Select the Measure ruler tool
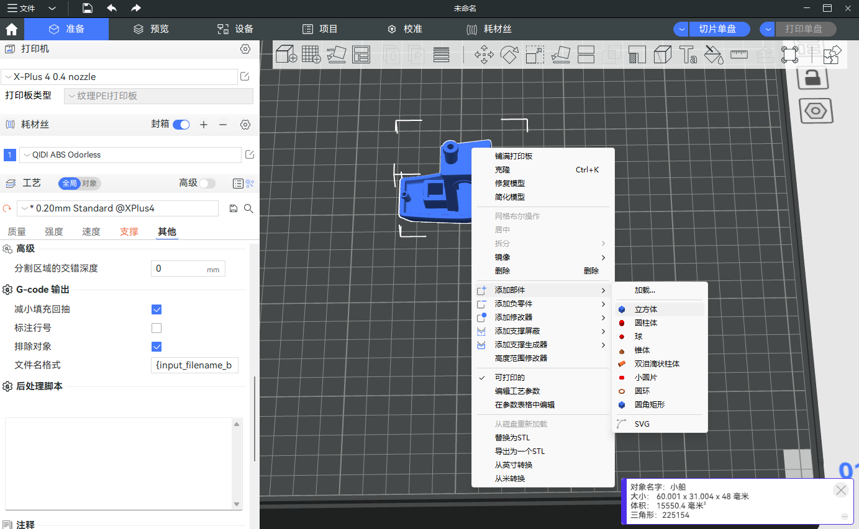 tap(739, 55)
